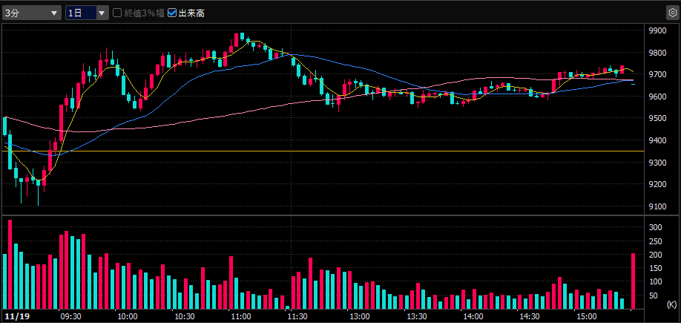Choose the 15:00 time axis label
This screenshot has width=681, height=323.
(x=586, y=316)
